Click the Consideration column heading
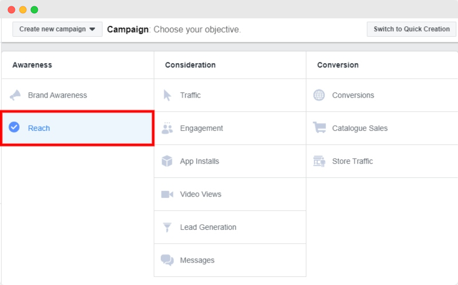Image resolution: width=458 pixels, height=285 pixels. pos(191,65)
